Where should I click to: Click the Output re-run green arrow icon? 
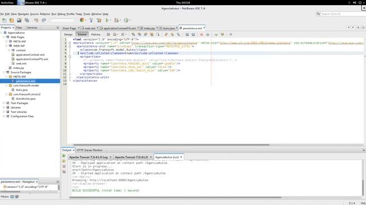click(x=64, y=155)
